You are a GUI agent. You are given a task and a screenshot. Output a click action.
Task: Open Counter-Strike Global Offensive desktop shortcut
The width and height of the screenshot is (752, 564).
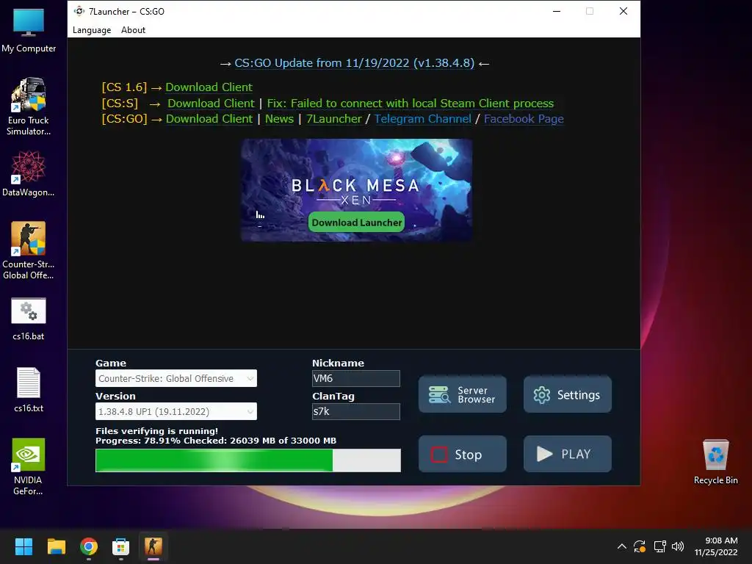click(x=29, y=250)
